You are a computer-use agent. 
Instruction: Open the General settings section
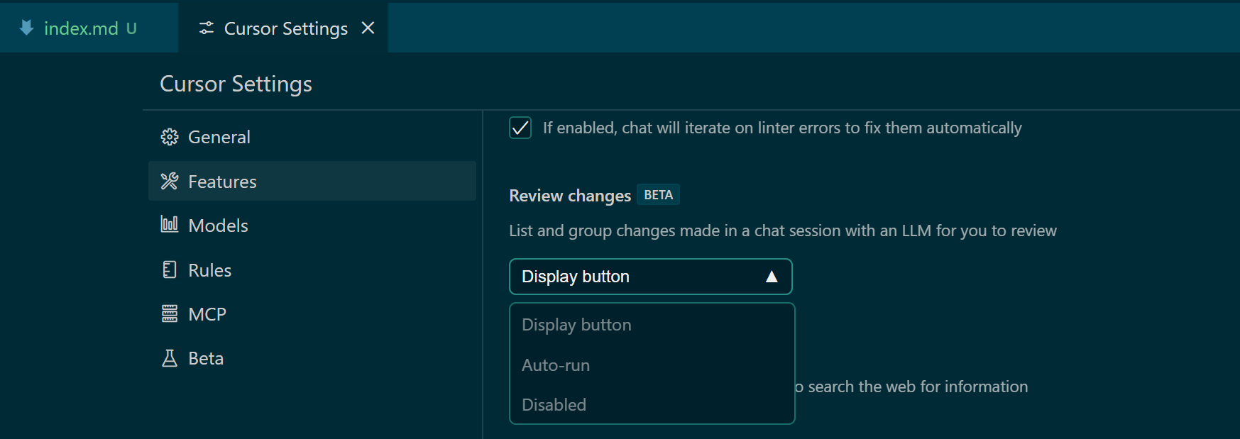[312, 137]
